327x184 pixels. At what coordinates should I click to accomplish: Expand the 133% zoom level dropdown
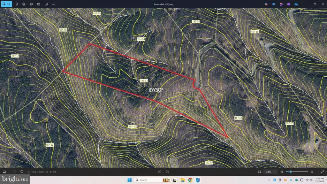270,172
